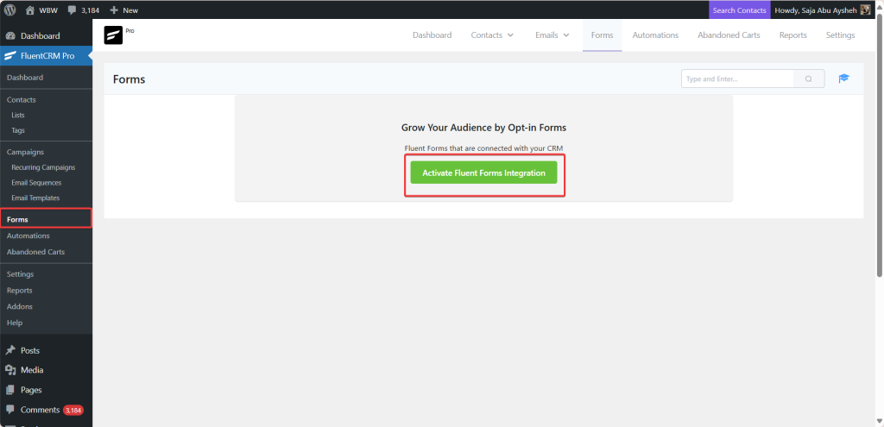Select FluentCRM Pro in the sidebar

(47, 56)
